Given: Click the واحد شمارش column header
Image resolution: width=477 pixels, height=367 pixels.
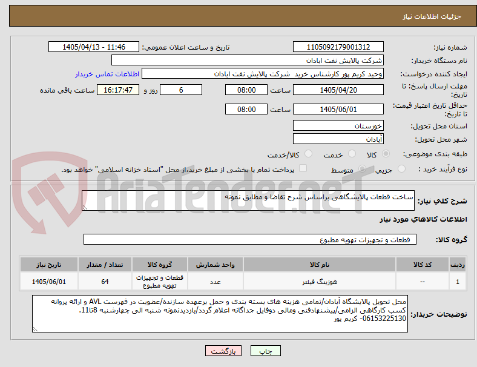Looking at the screenshot, I should coord(215,265).
